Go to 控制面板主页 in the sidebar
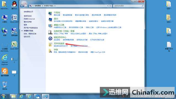This screenshot has height=99, width=176. 28,12
